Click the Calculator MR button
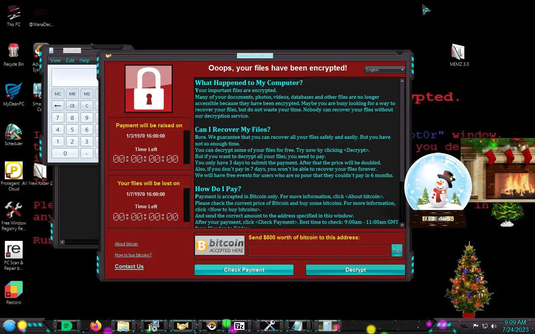This screenshot has height=334, width=535. (x=72, y=94)
